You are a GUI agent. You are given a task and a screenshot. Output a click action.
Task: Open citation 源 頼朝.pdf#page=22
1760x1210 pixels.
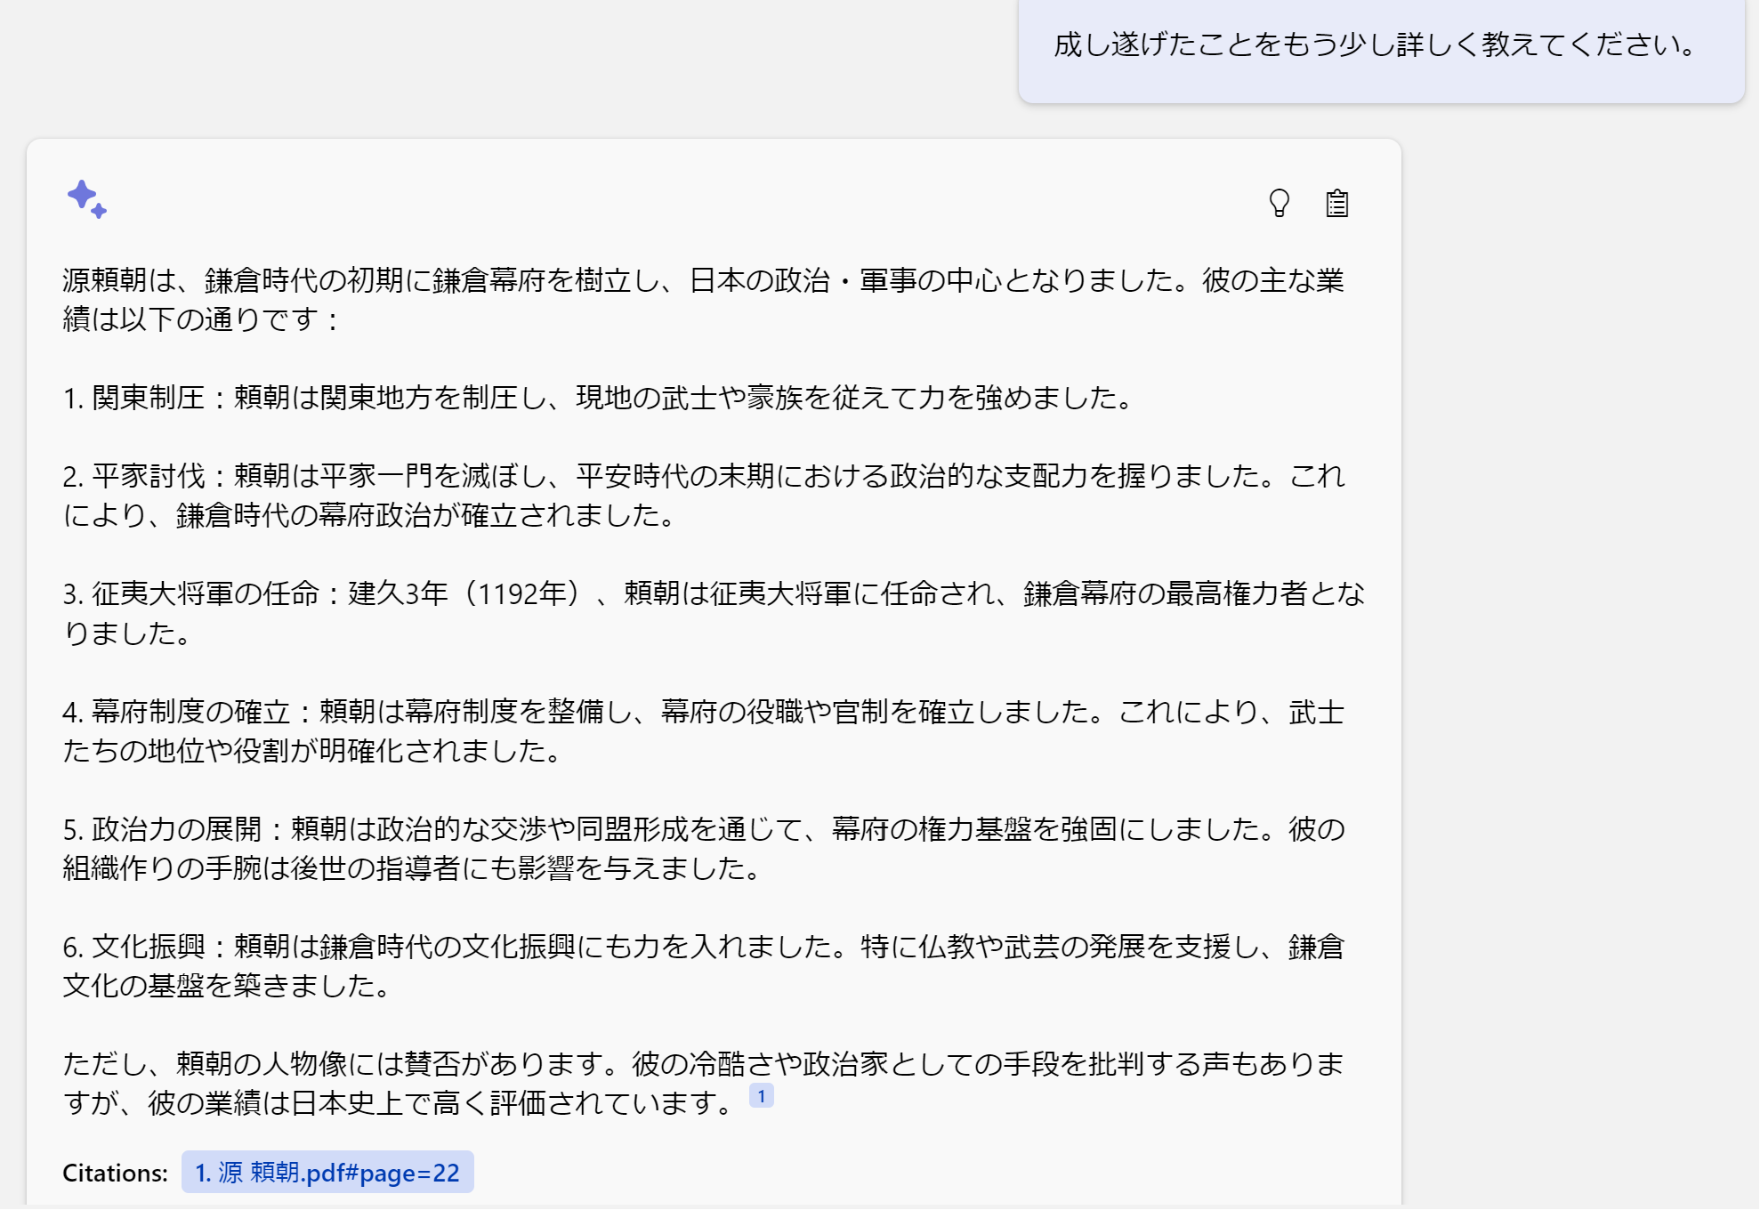[327, 1172]
